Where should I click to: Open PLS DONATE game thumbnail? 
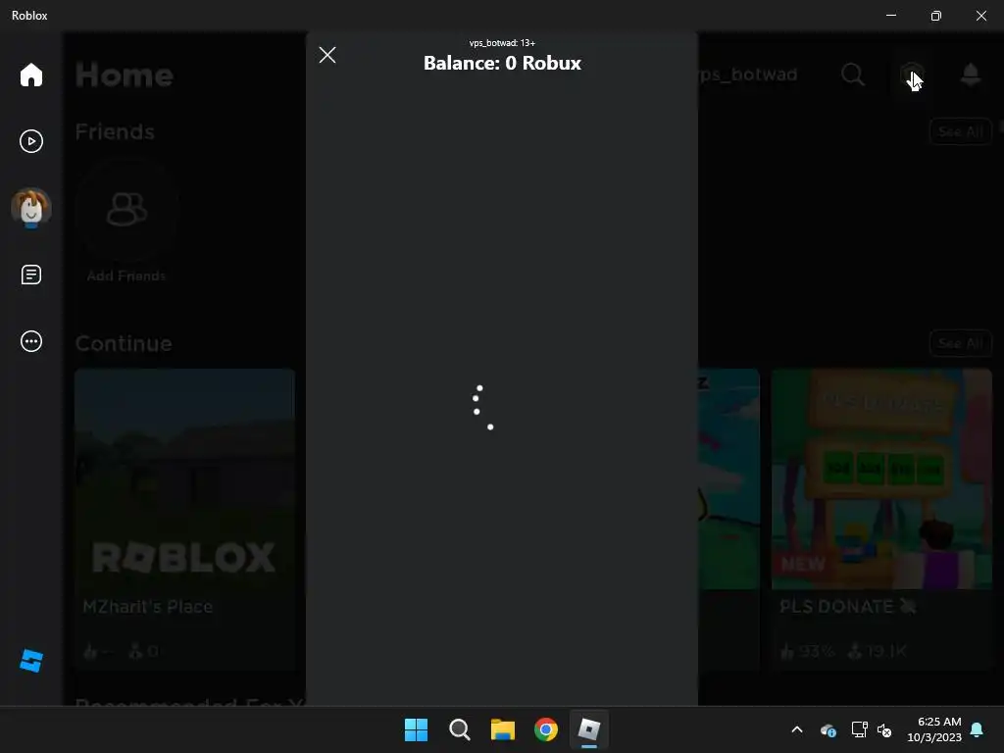click(881, 478)
